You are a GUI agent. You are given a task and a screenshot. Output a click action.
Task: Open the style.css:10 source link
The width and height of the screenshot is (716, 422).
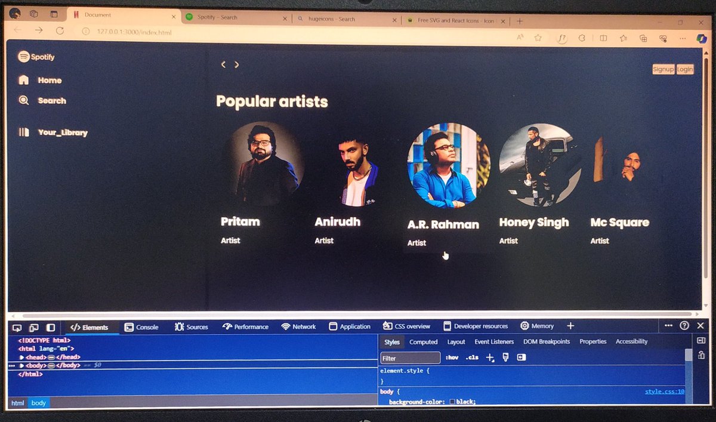[665, 392]
